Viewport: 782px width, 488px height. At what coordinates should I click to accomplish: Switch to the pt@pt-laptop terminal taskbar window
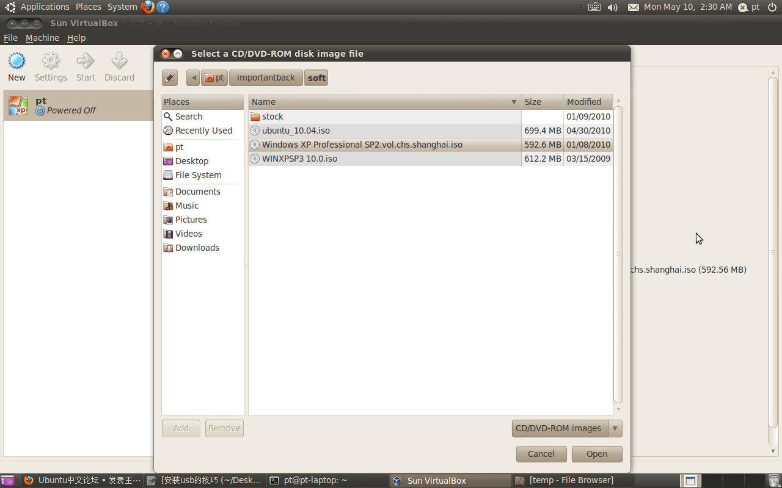click(327, 481)
